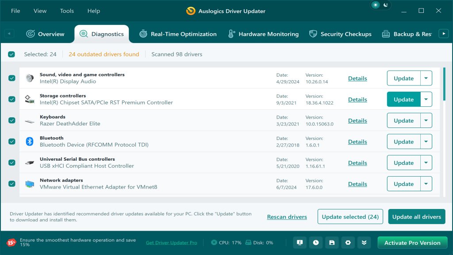The height and width of the screenshot is (255, 453).
Task: Switch to the Hardware Monitoring tab
Action: (x=263, y=34)
